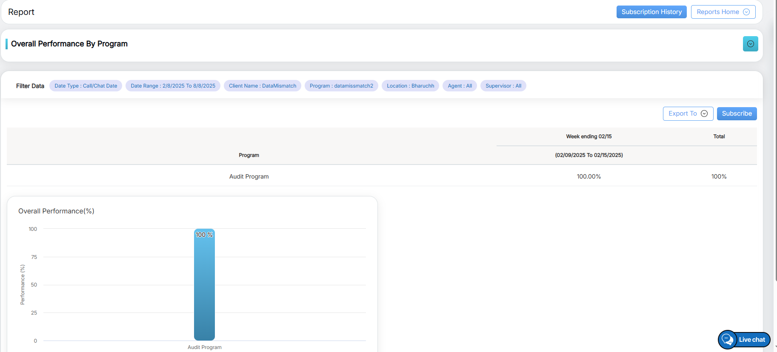Click the Location Bharuchh filter chip
Screen dimensions: 777x352
(x=410, y=86)
